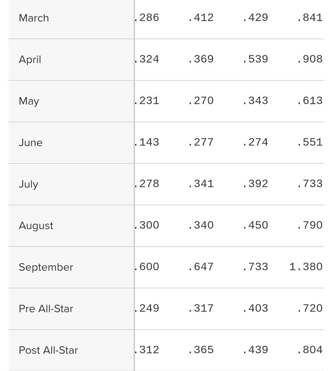Viewport: 332px width, 371px height.
Task: Click Pre All-Star .720 OPS value
Action: tap(309, 308)
